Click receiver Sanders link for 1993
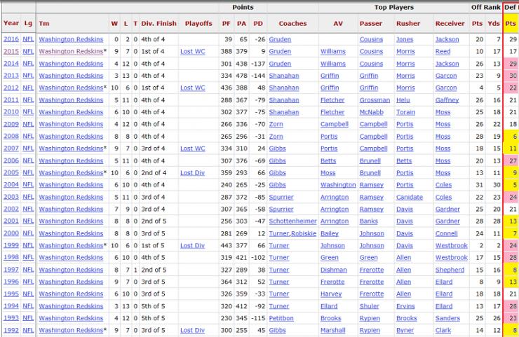519x337 pixels. point(448,318)
